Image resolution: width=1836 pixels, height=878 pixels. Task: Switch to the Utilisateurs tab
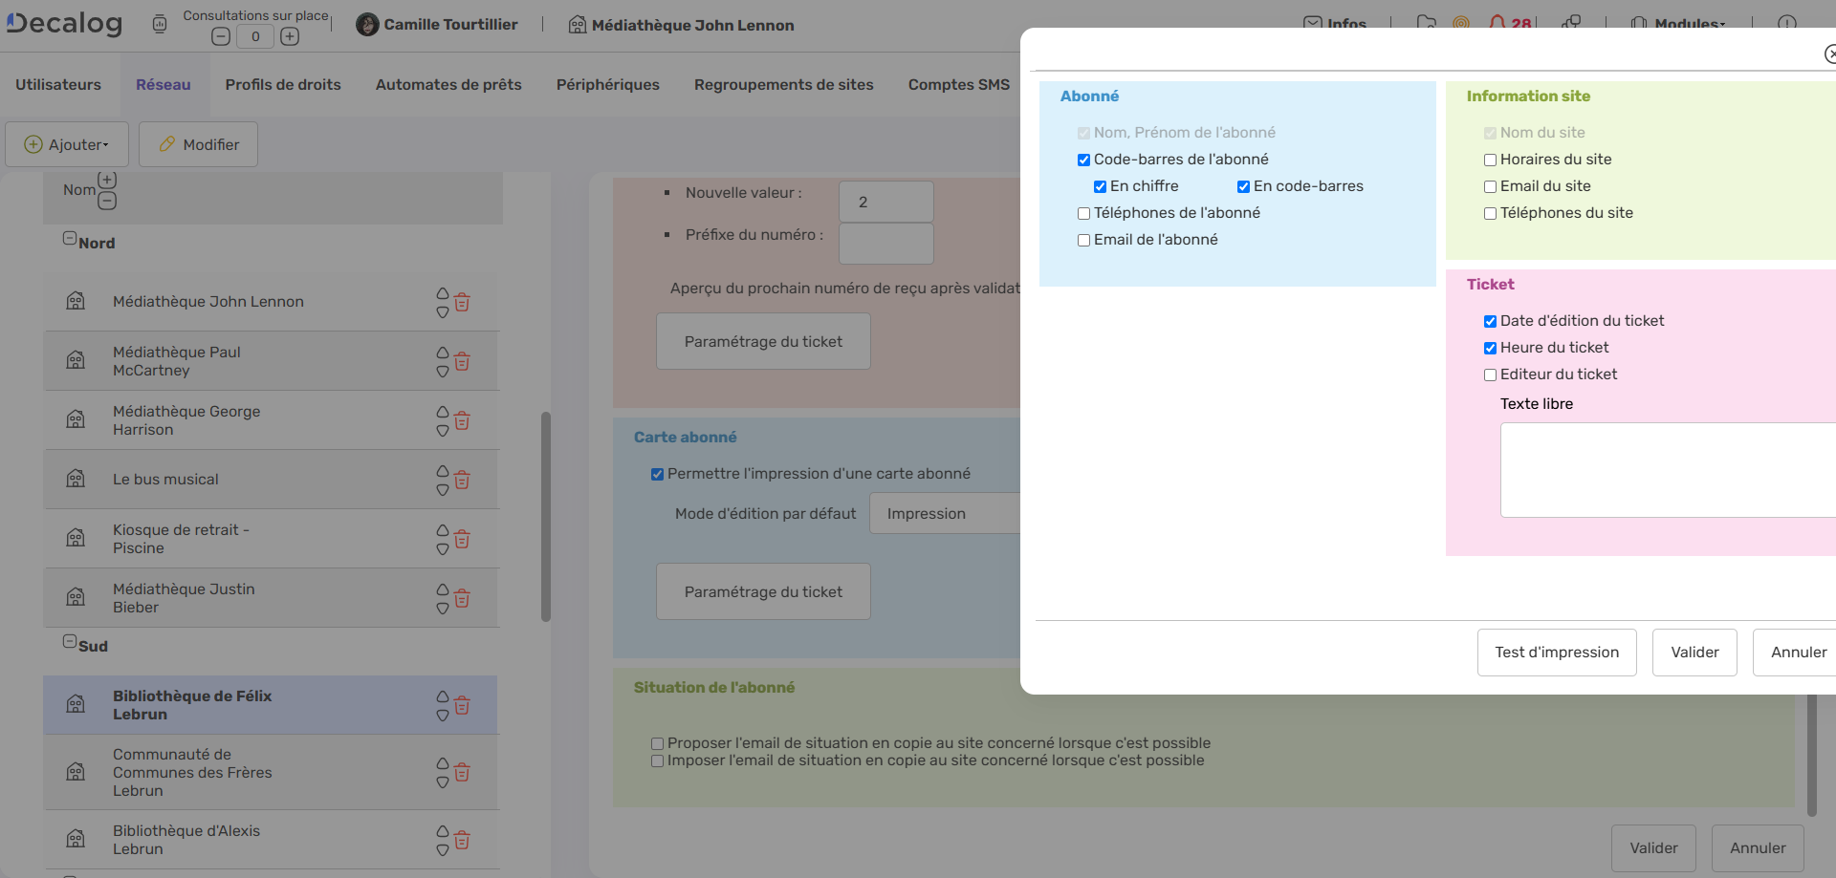58,85
